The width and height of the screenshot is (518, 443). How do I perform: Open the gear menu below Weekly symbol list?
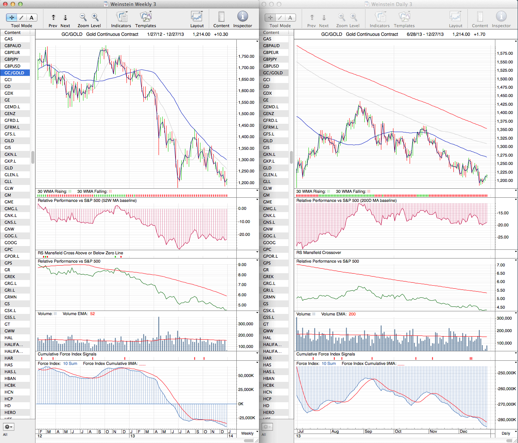pos(9,427)
